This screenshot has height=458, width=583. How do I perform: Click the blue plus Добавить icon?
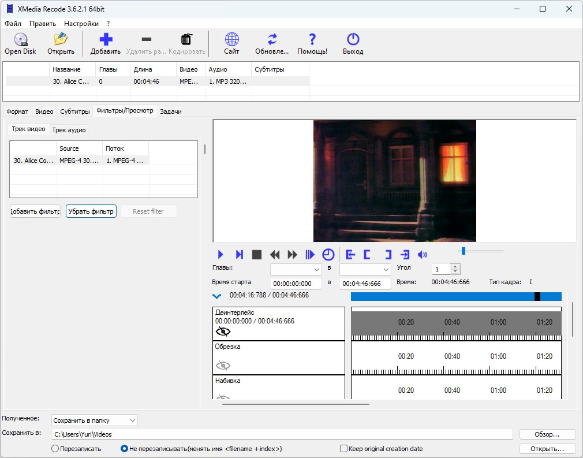(106, 40)
